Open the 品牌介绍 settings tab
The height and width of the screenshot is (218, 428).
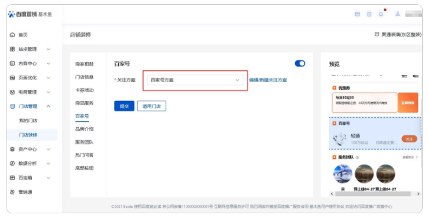tap(85, 129)
